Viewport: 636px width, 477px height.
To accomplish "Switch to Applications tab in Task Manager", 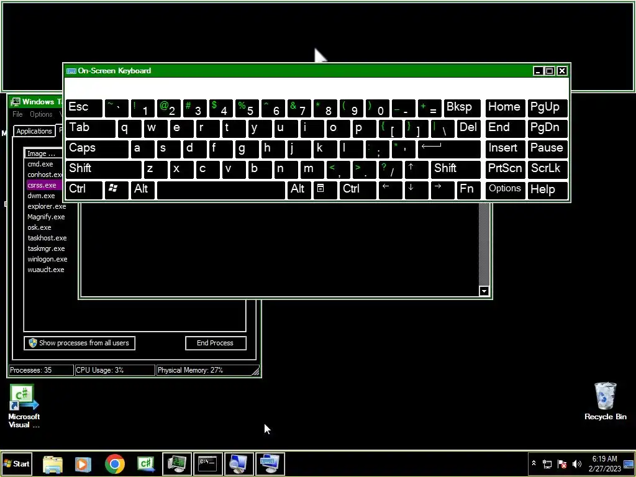I will click(34, 131).
